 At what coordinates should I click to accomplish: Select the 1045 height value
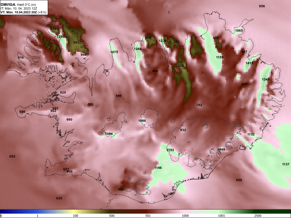[221, 149]
